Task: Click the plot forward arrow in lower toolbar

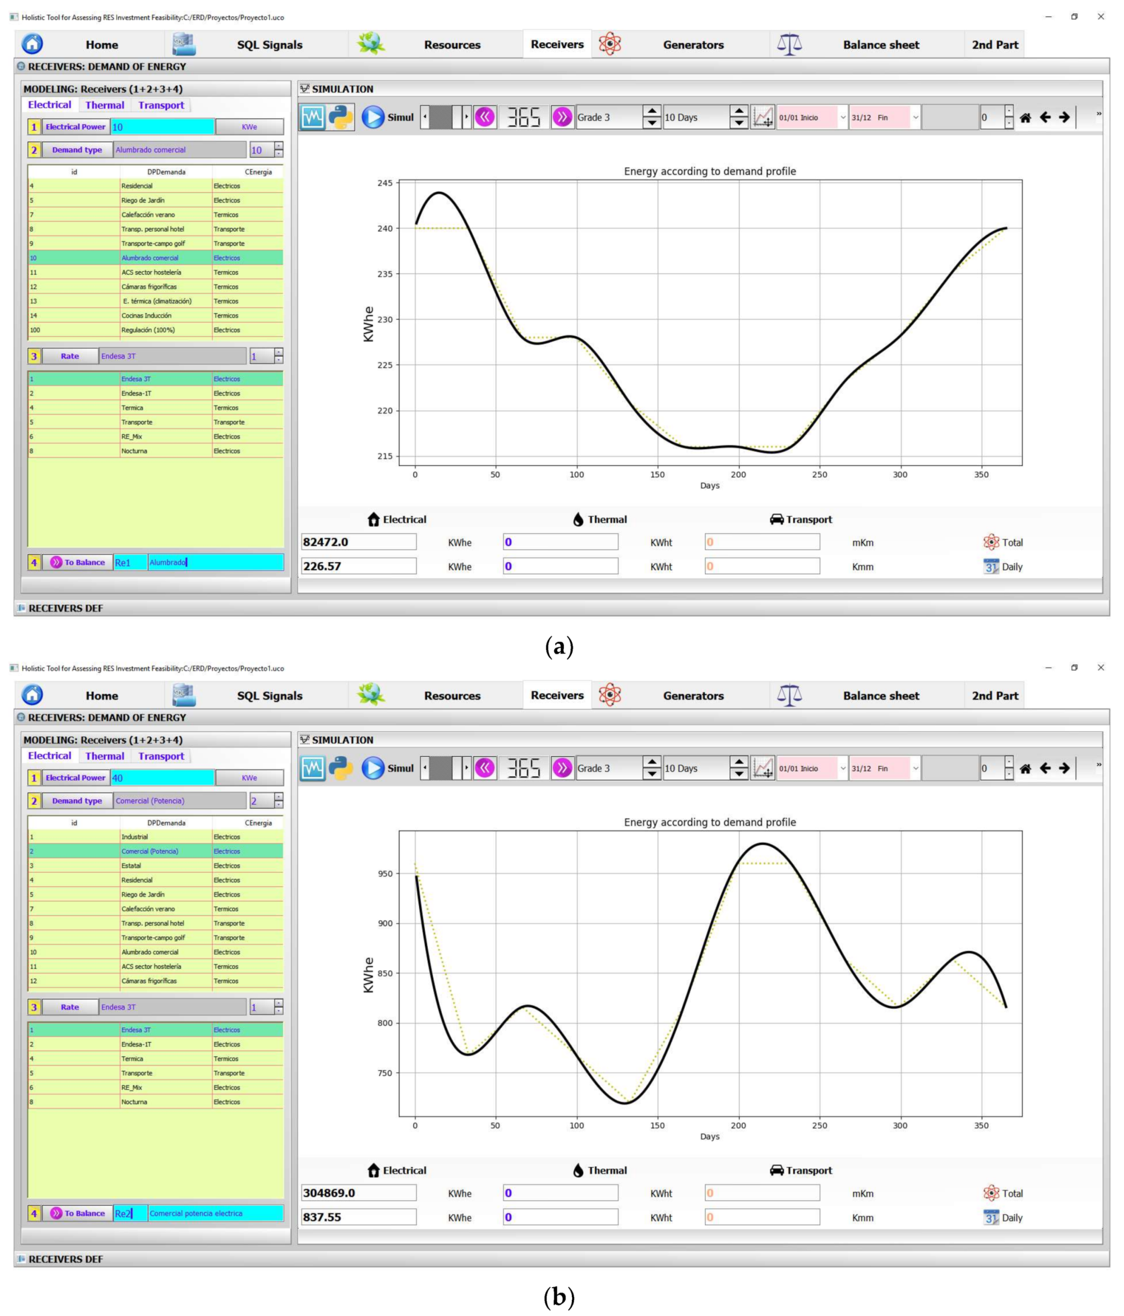Action: pyautogui.click(x=1064, y=769)
